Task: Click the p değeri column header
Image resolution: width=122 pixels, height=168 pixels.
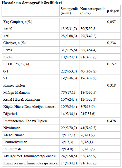Action: point(113,11)
